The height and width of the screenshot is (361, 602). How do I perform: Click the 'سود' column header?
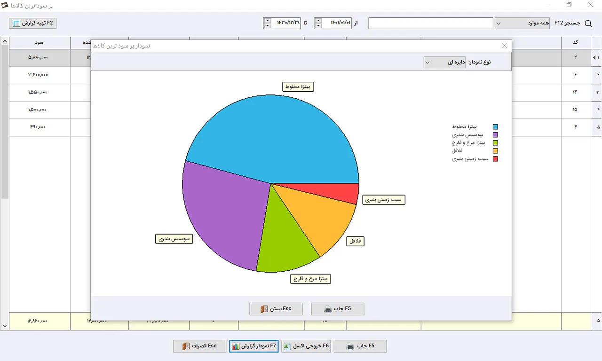pos(39,42)
